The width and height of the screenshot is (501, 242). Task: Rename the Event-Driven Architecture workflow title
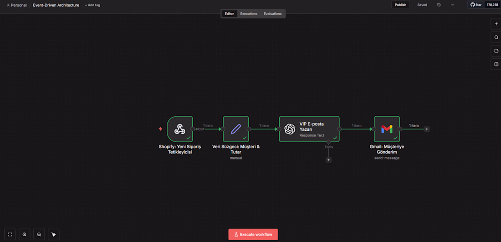click(x=56, y=5)
